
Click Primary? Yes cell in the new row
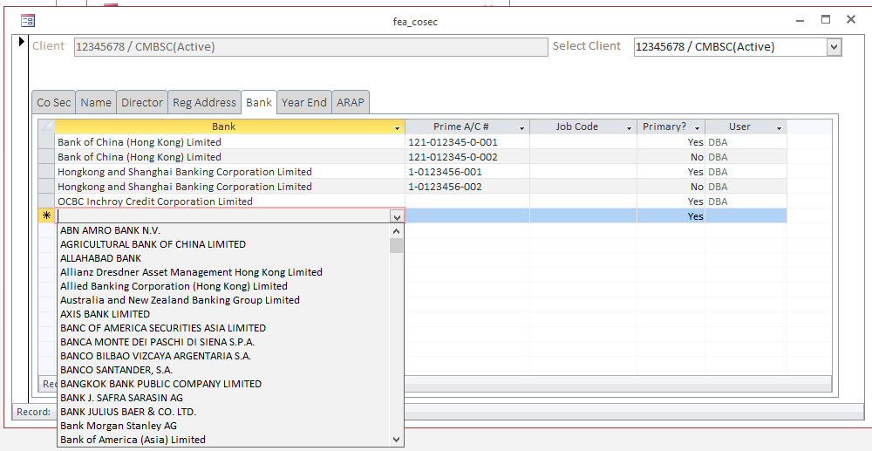(x=671, y=216)
